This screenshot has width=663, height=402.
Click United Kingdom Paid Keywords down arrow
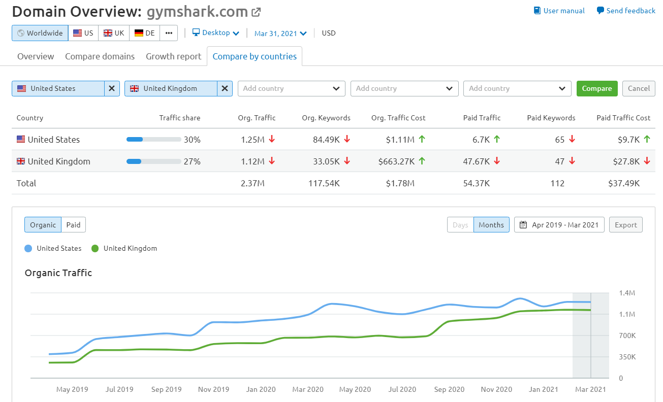[x=572, y=161]
